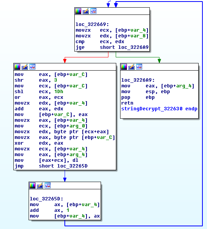Viewport: 207px width, 229px height.
Task: Click the red false-branch arrow
Action: pyautogui.click(x=65, y=60)
